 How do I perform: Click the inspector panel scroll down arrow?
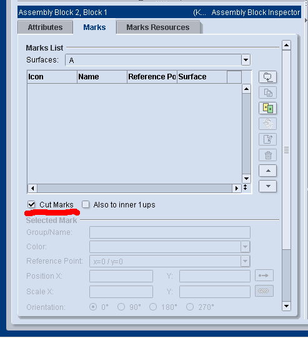pyautogui.click(x=286, y=306)
